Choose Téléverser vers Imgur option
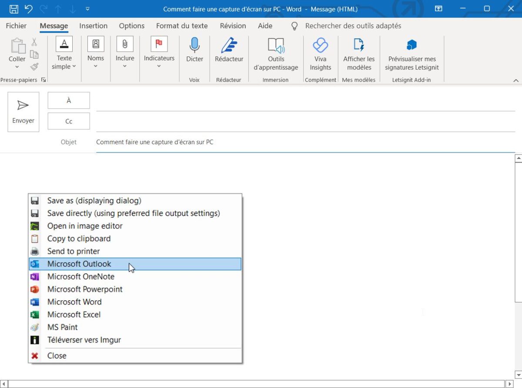 (x=84, y=340)
